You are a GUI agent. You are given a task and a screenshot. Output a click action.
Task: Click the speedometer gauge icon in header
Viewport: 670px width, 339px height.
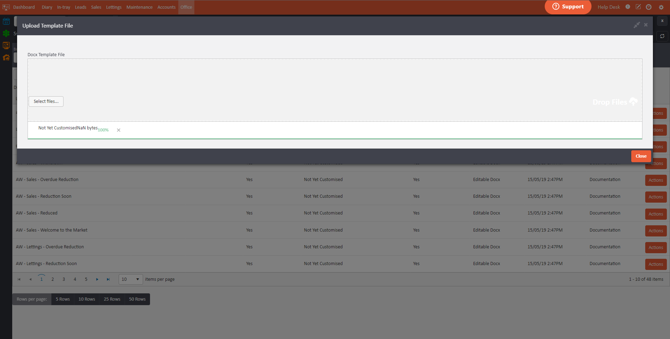[x=649, y=7]
